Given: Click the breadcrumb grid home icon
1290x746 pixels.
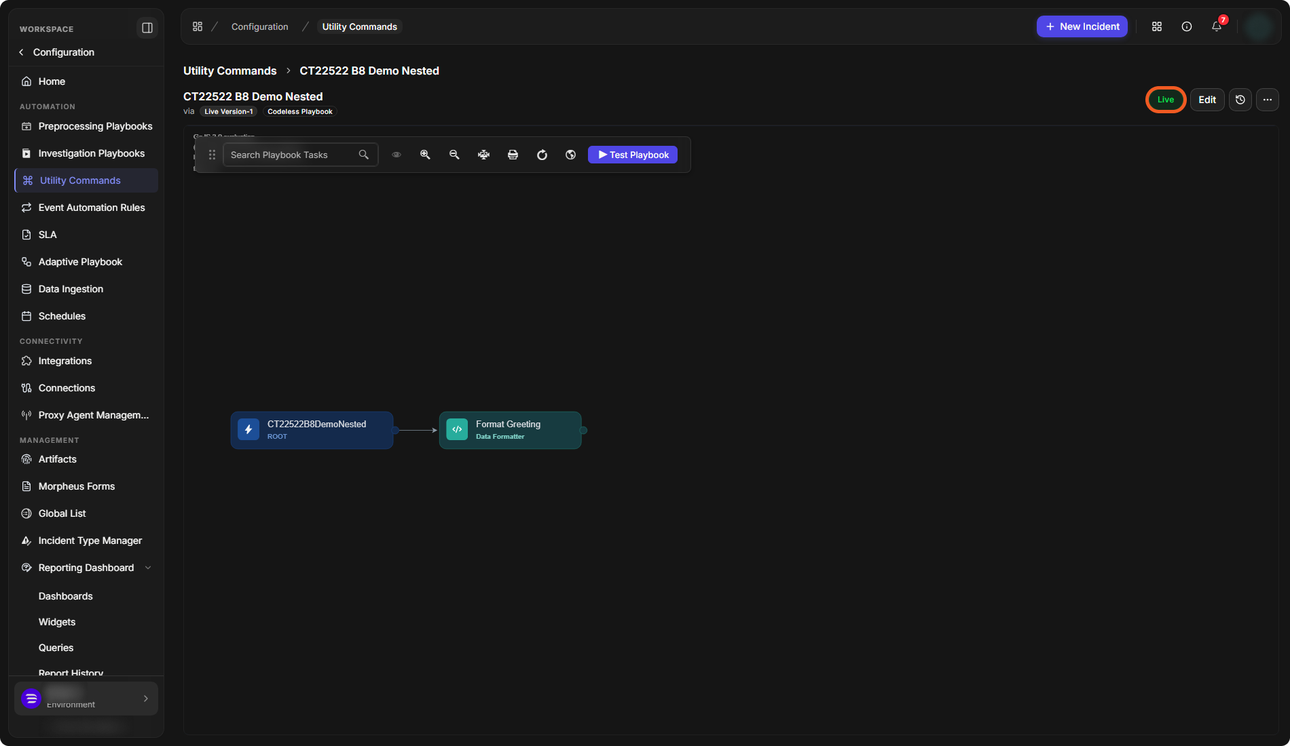Looking at the screenshot, I should (x=198, y=26).
